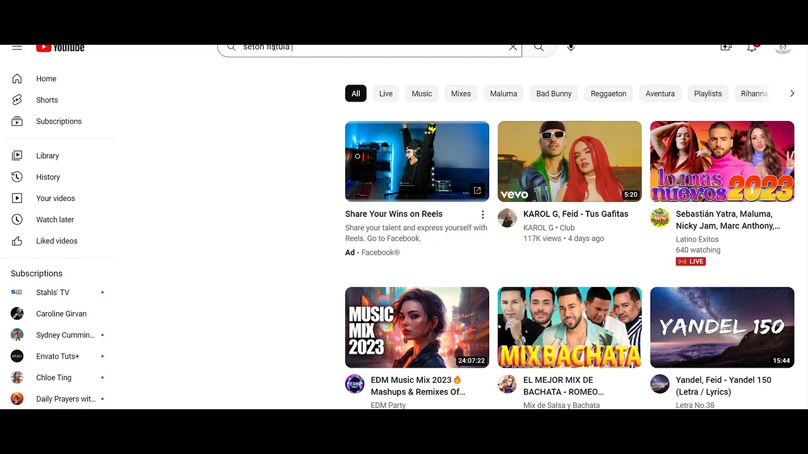Screen dimensions: 808x454
Task: Play the KAROL G Tus Gafitas thumbnail
Action: coord(569,161)
